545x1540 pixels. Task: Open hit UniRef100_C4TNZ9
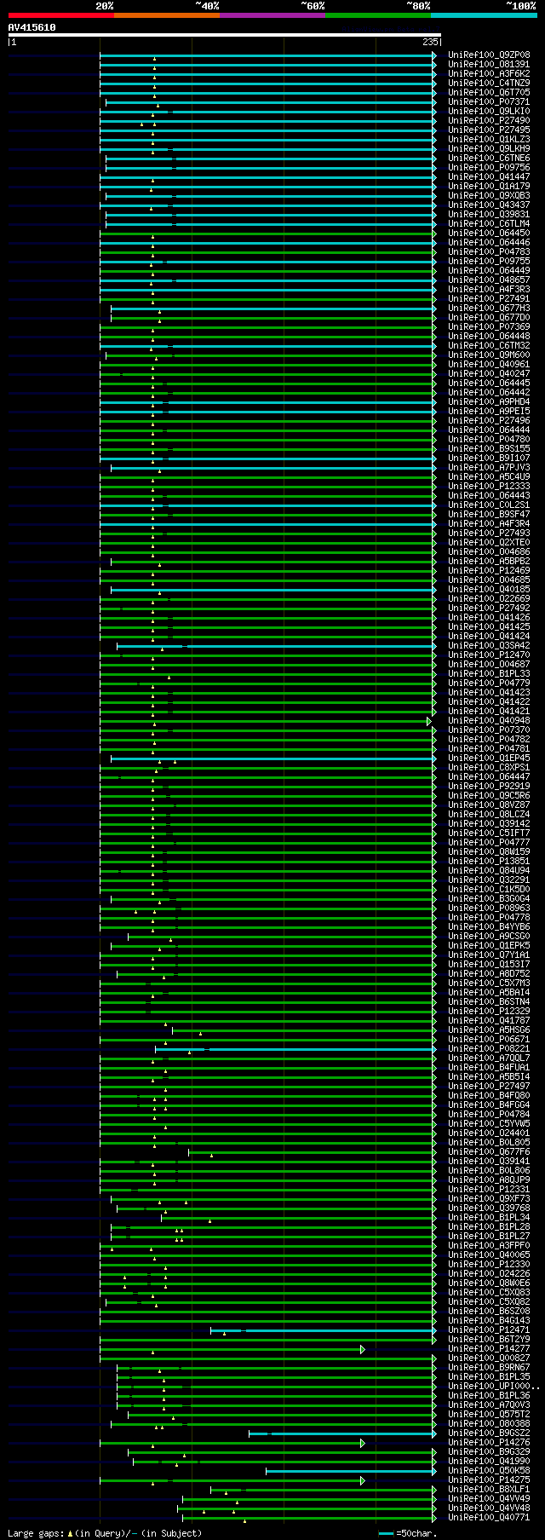click(489, 83)
